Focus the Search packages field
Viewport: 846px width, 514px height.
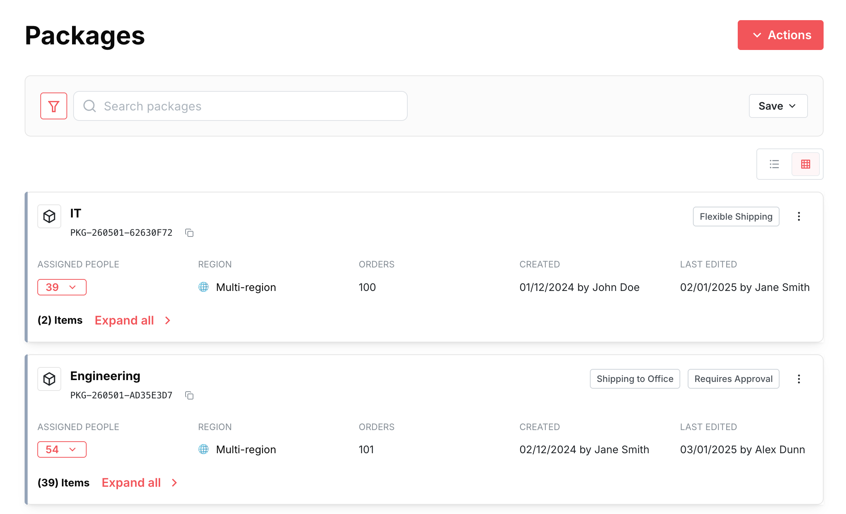point(240,106)
